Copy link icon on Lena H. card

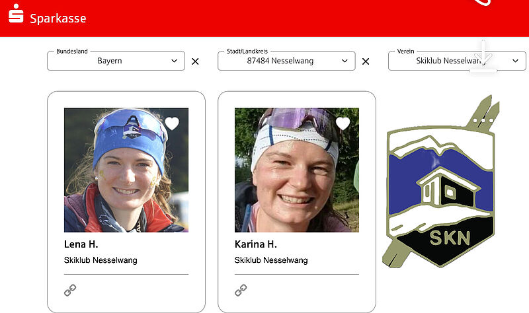70,290
